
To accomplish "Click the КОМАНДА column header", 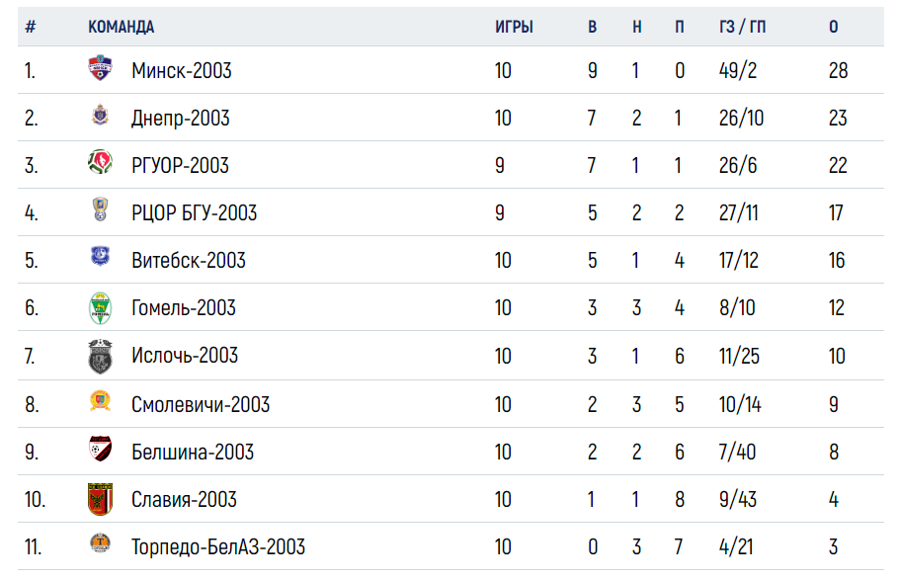I will 121,27.
